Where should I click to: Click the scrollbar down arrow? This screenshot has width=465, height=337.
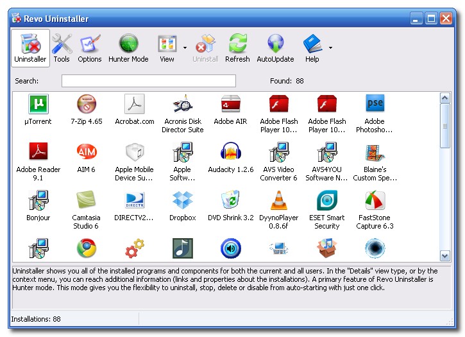click(x=445, y=256)
